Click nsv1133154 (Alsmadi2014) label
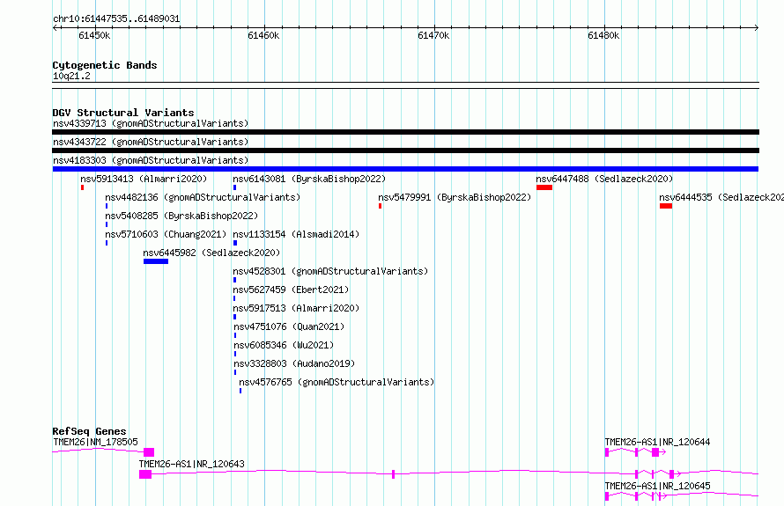 pyautogui.click(x=296, y=234)
